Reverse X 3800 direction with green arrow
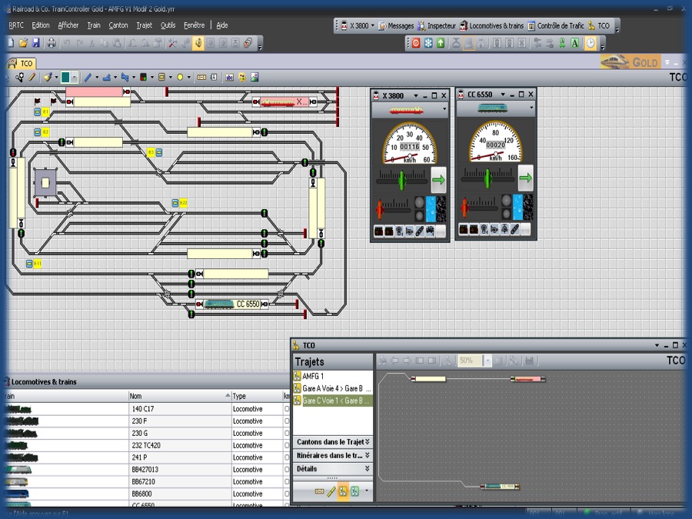 coord(438,180)
